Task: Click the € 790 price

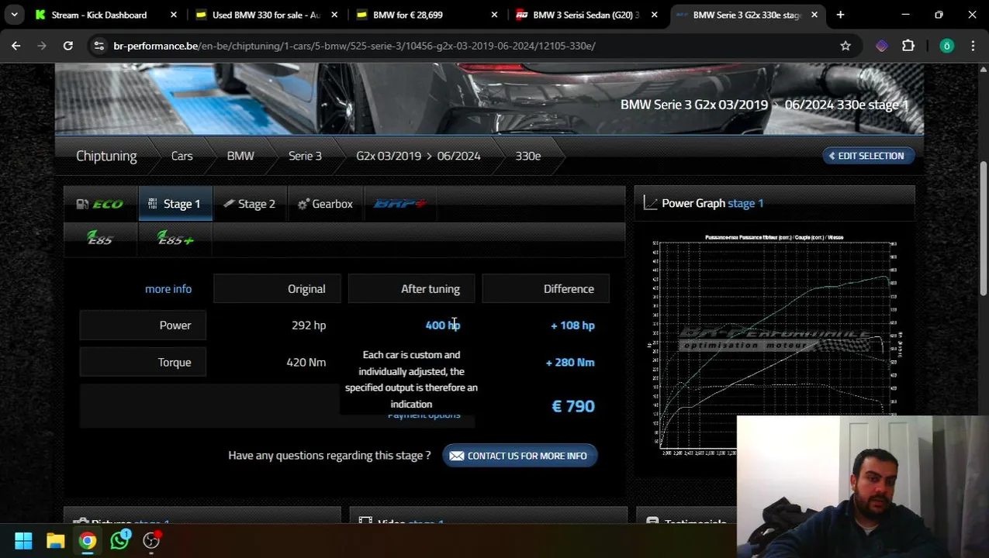Action: pos(573,406)
